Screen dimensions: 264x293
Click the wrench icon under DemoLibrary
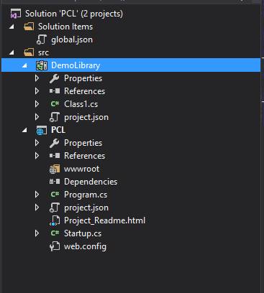click(x=55, y=78)
